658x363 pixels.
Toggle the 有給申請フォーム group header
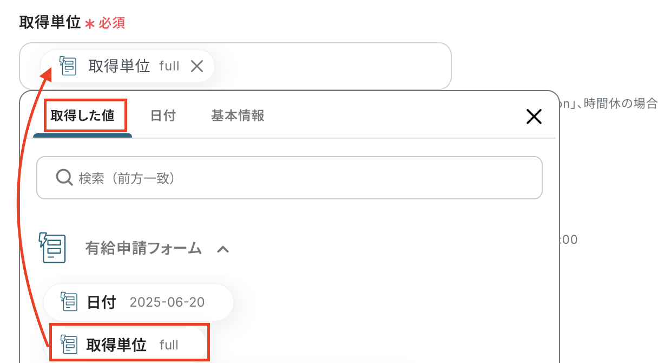[x=143, y=249]
